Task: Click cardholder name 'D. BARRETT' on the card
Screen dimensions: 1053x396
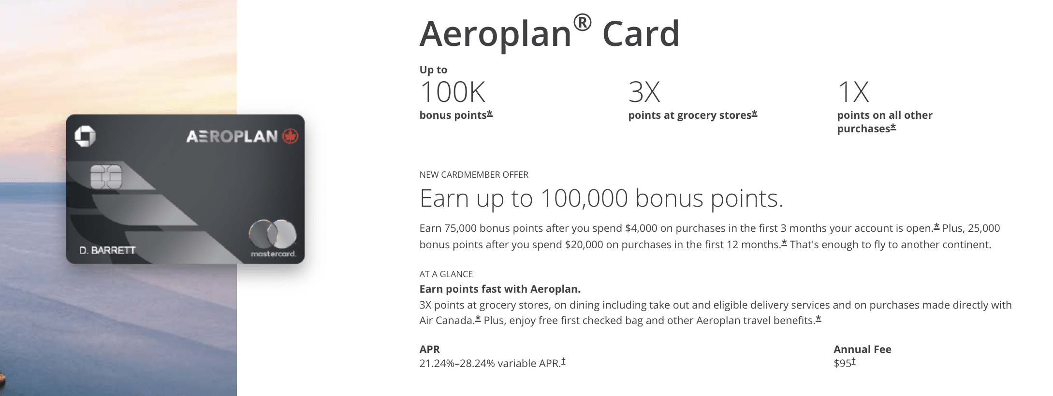Action: click(x=107, y=250)
